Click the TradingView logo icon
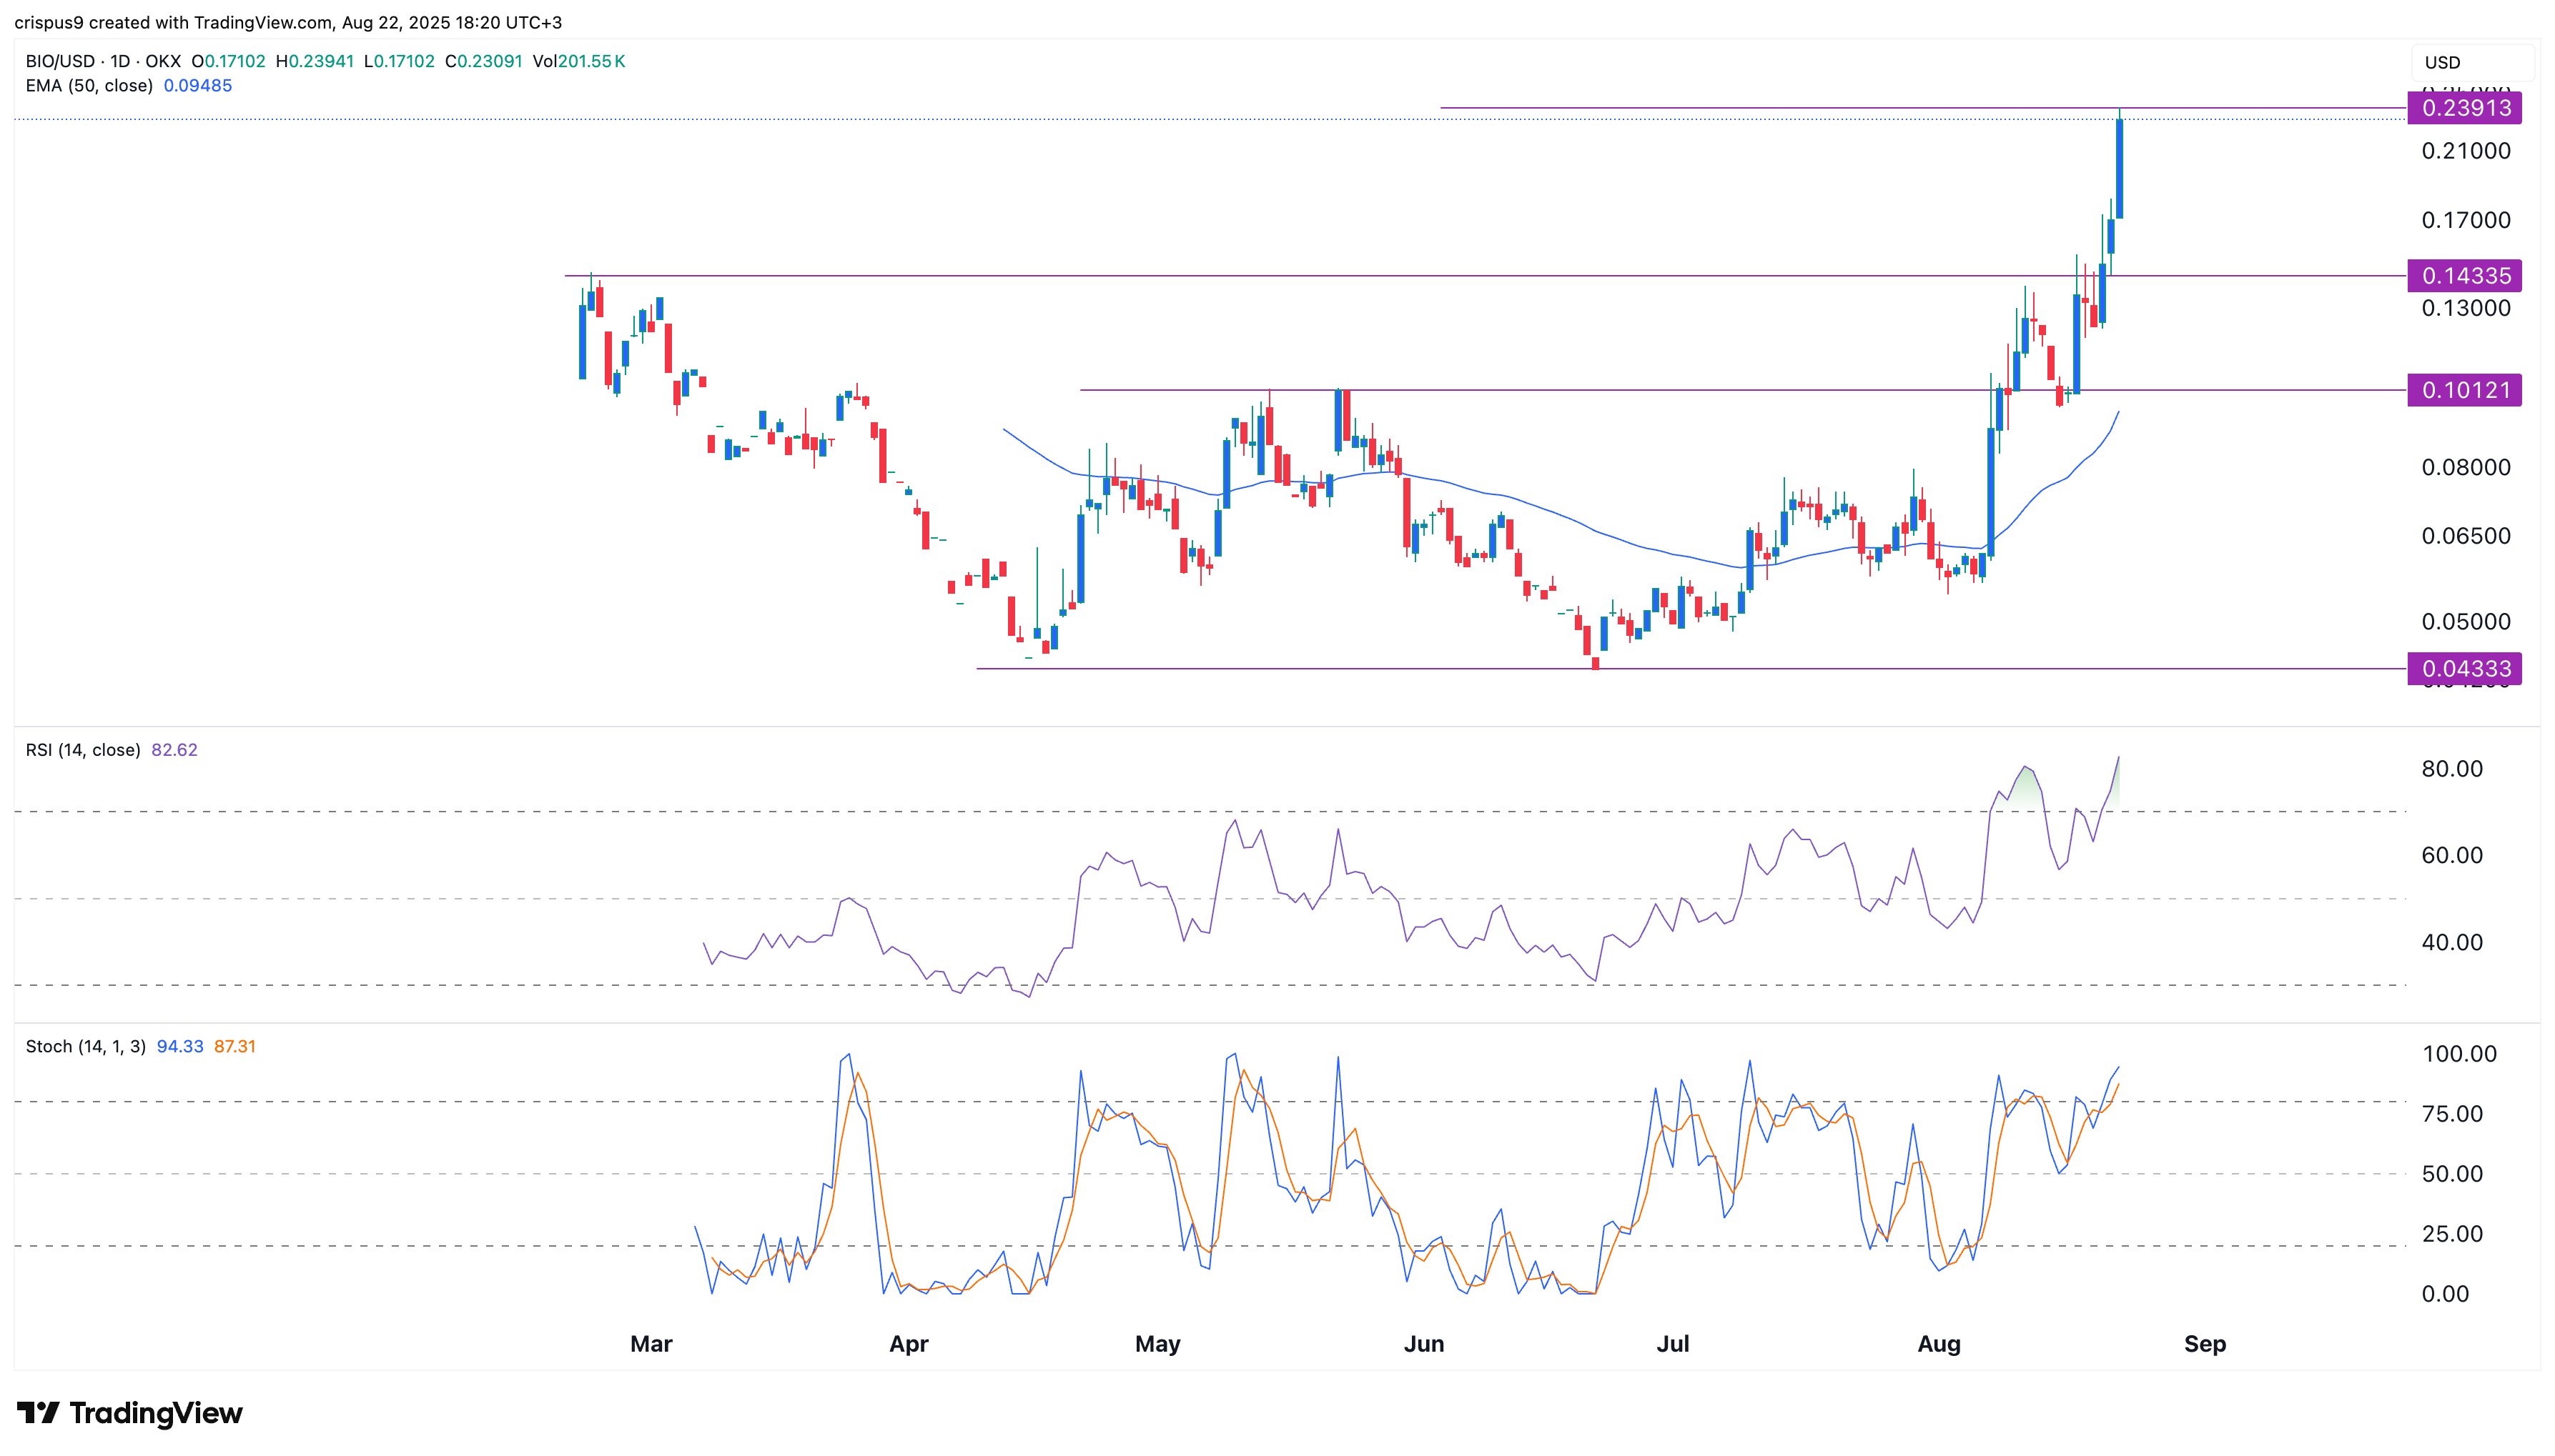The height and width of the screenshot is (1456, 2555). [x=38, y=1412]
